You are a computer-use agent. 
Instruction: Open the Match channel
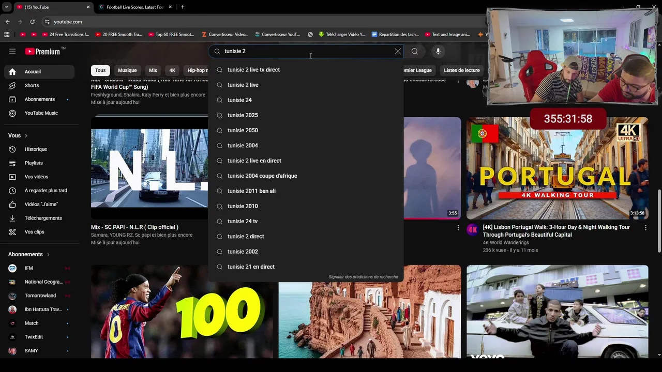tap(39, 323)
